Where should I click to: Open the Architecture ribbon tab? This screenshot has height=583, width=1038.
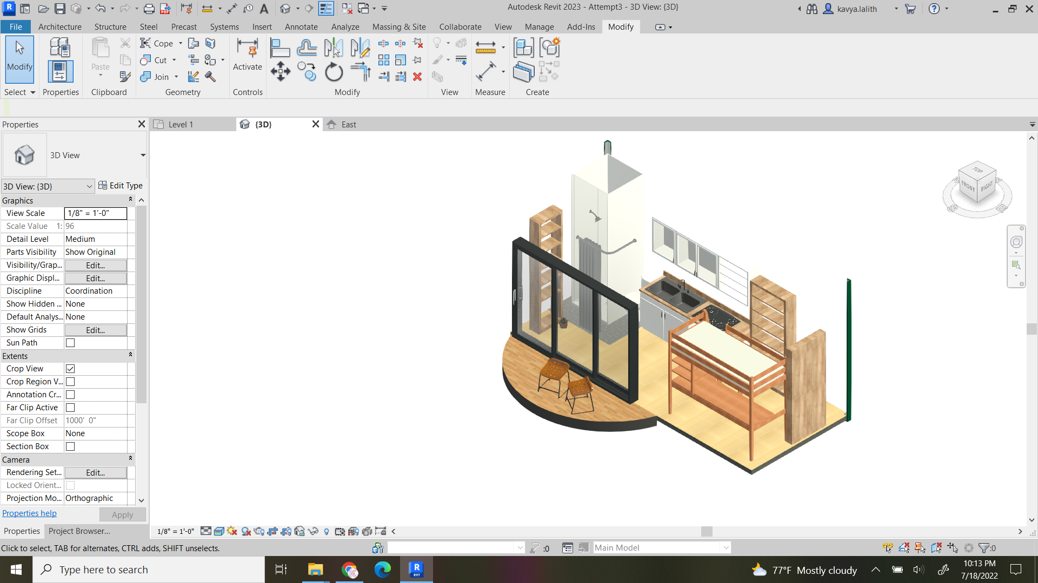(x=59, y=26)
